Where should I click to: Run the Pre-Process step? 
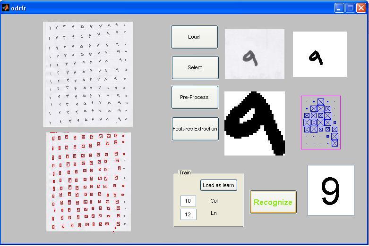pos(195,97)
